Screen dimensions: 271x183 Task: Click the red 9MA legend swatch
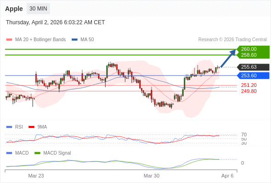point(31,127)
